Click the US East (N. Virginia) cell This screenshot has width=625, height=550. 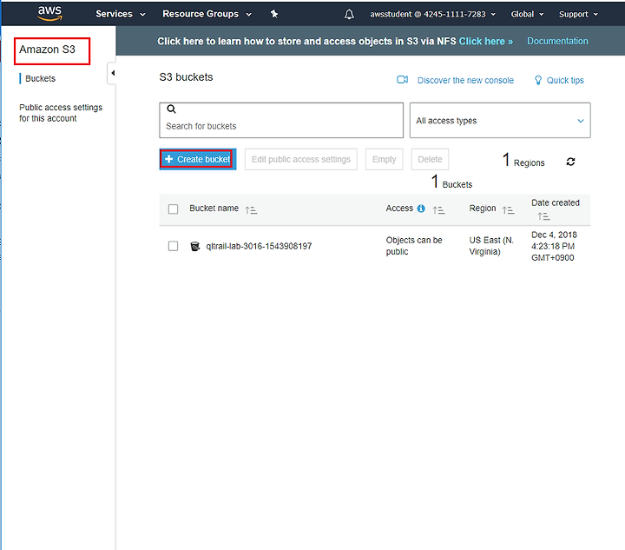(x=491, y=246)
